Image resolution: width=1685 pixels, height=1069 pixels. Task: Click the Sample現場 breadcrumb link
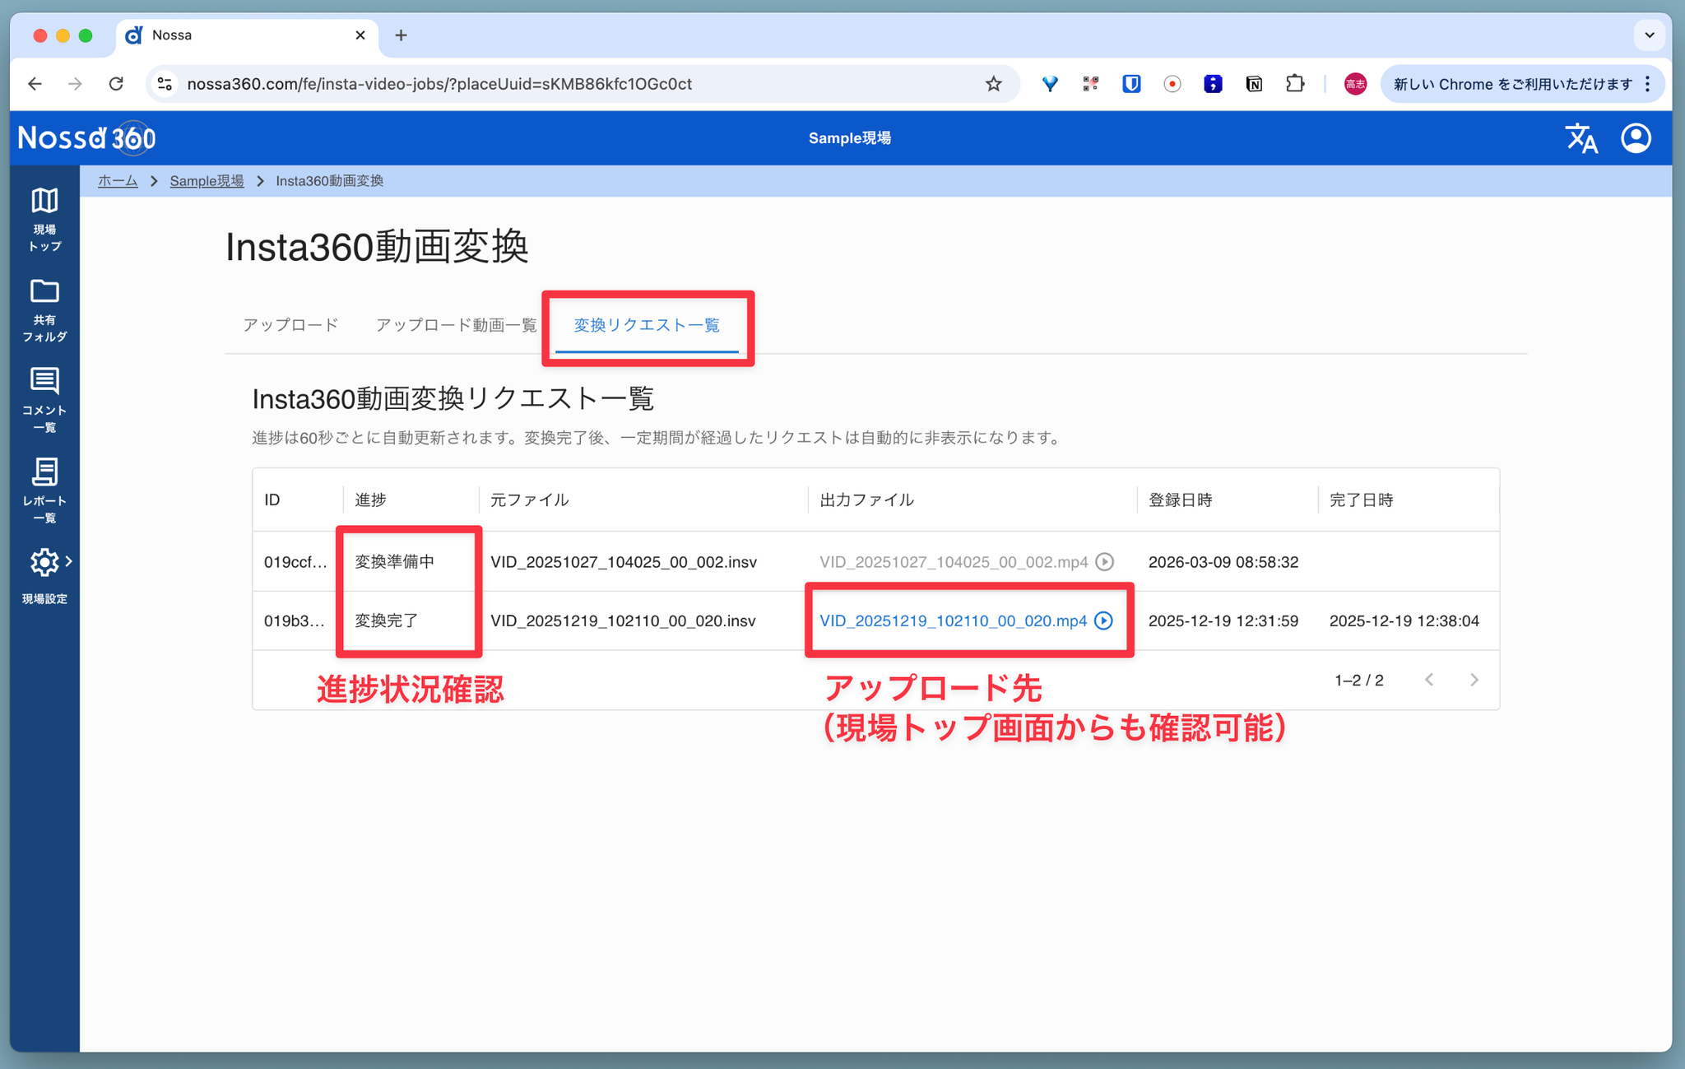point(207,181)
